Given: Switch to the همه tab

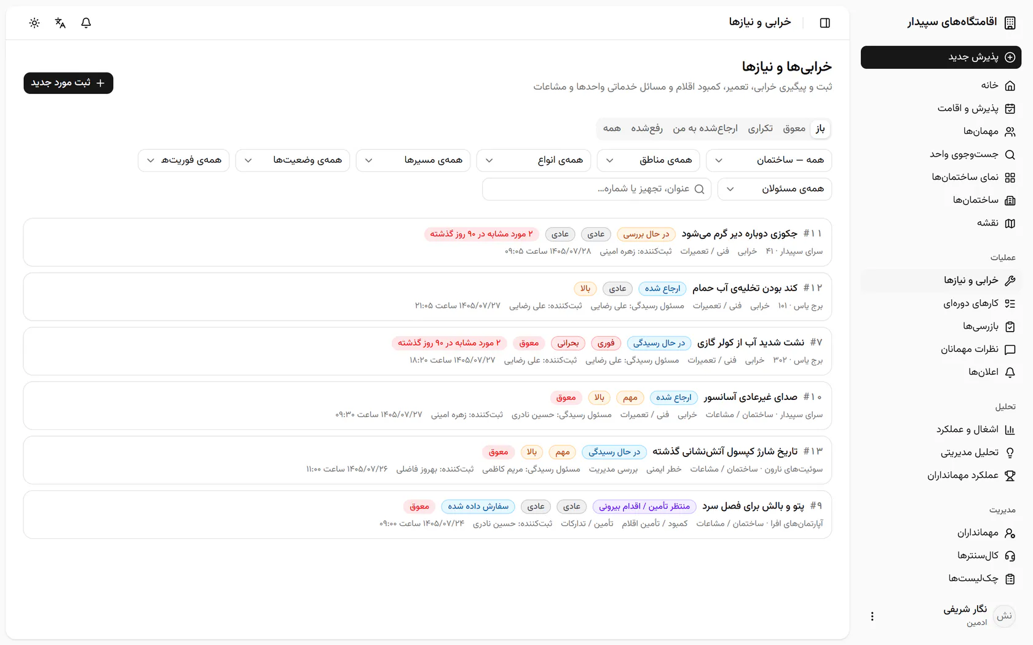Looking at the screenshot, I should point(612,128).
